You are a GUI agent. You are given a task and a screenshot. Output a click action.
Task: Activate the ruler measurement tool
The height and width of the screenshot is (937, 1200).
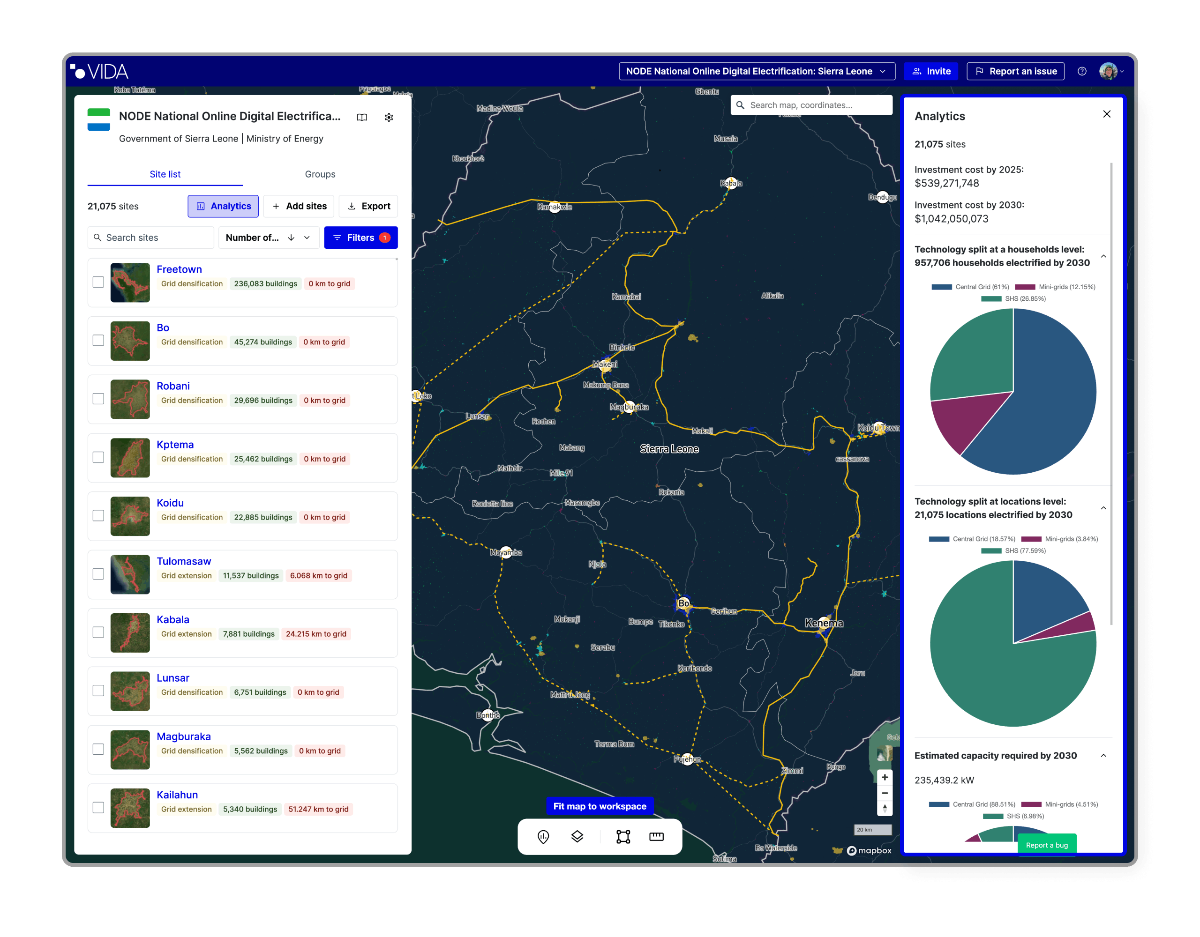[x=657, y=836]
